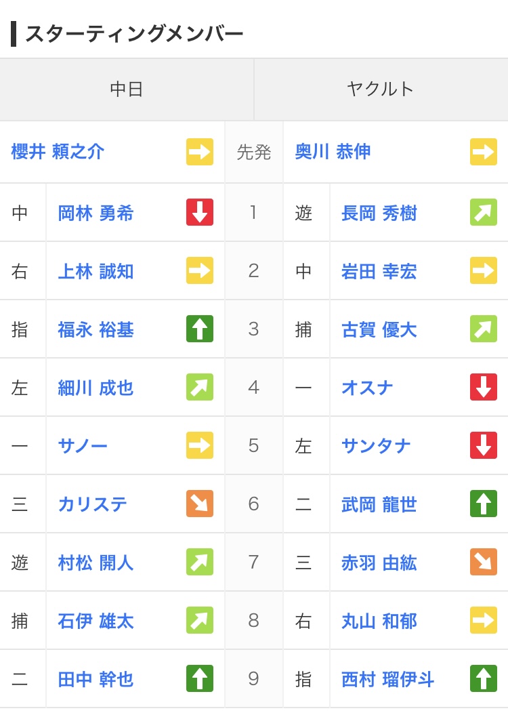This screenshot has height=715, width=508.
Task: Tap the player name 村松 開人
Action: point(96,563)
